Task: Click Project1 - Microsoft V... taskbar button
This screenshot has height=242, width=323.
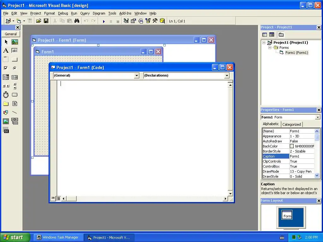Action: point(109,238)
